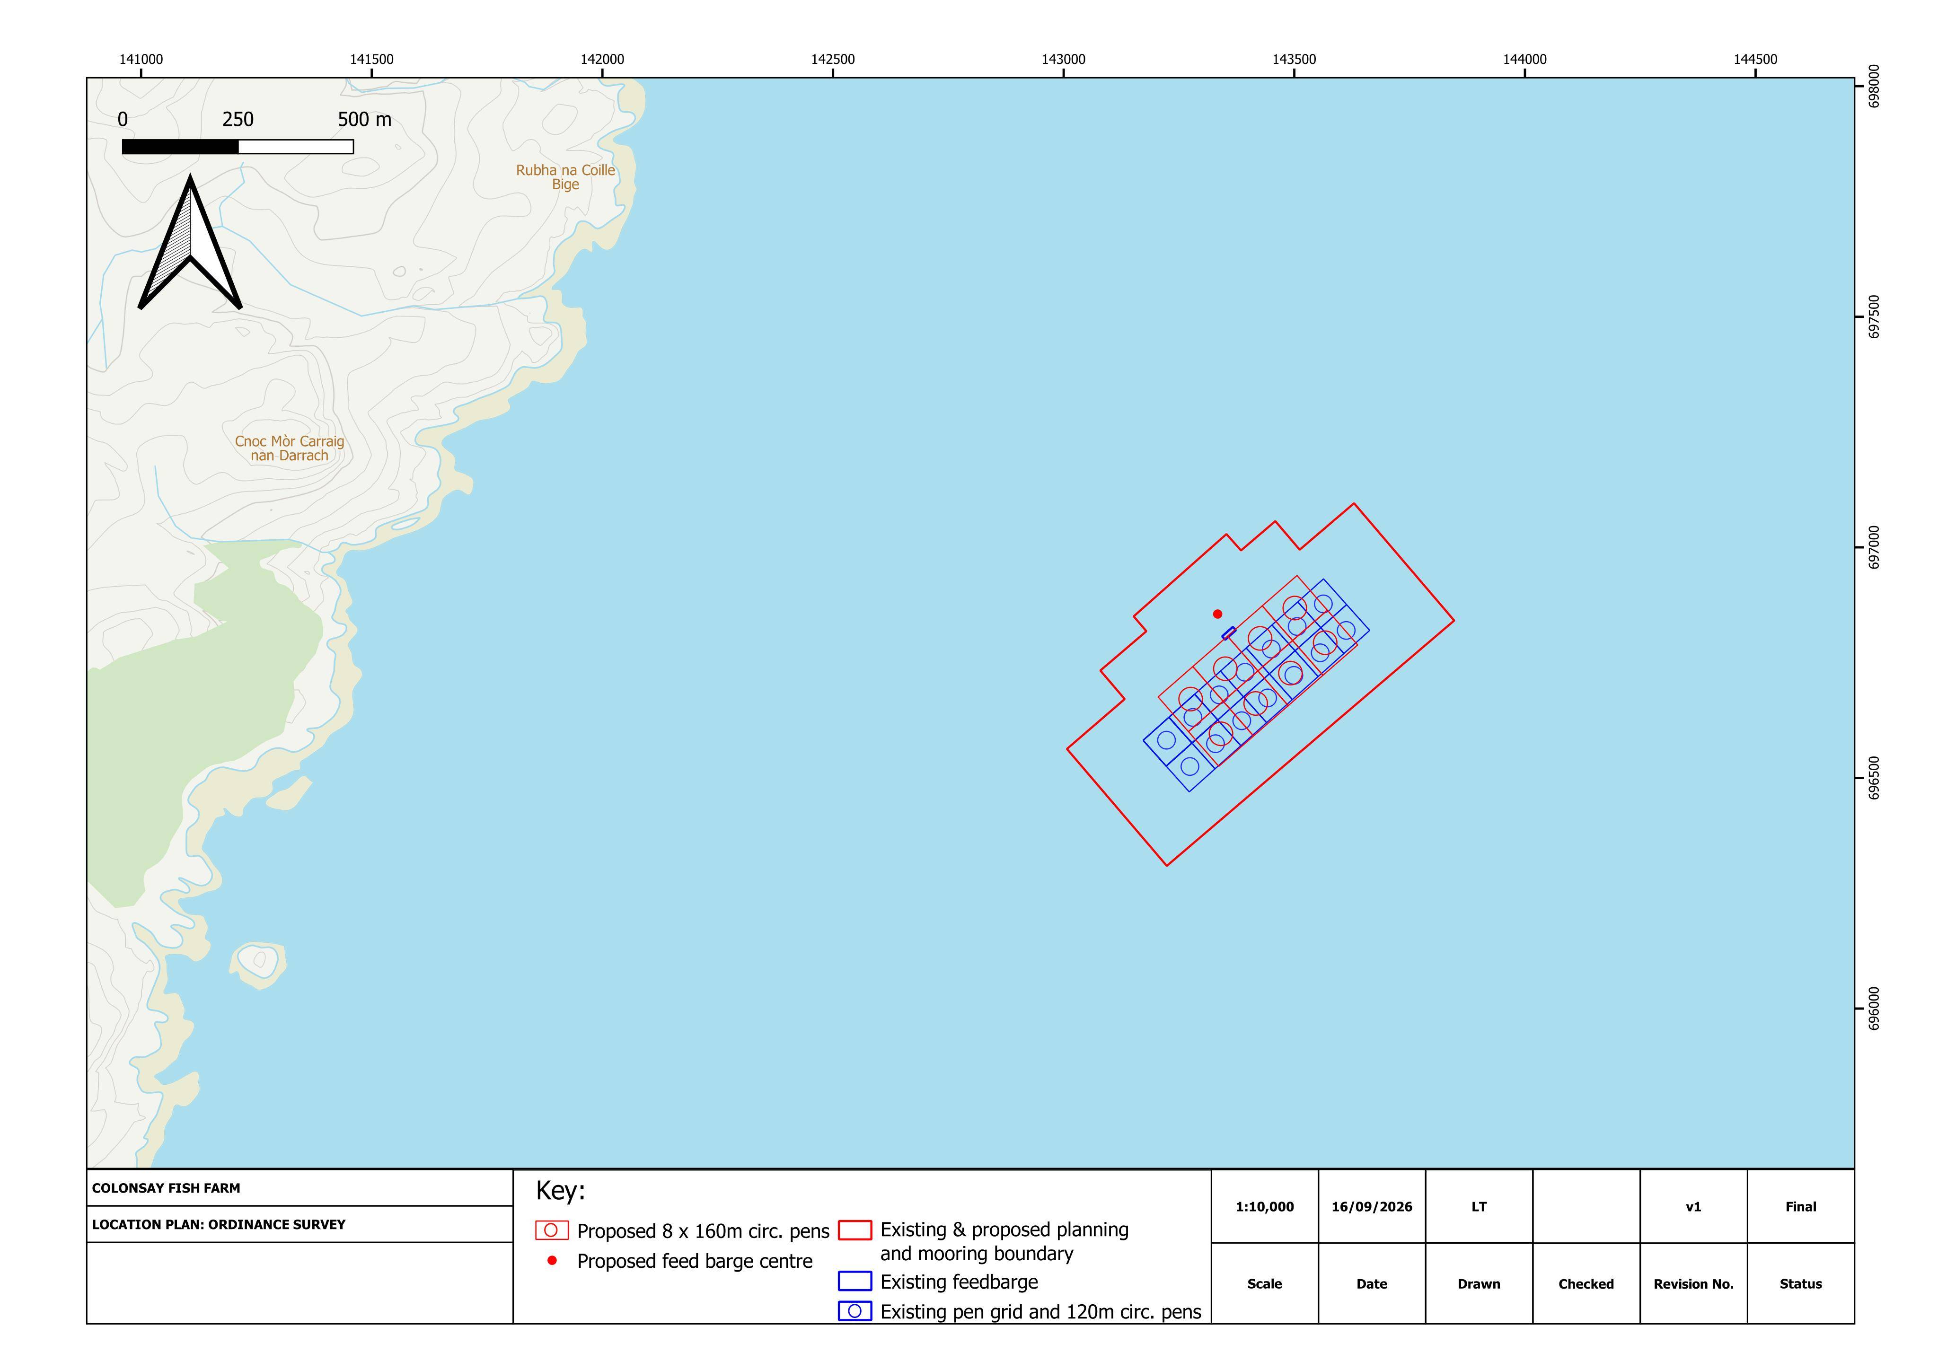This screenshot has width=1938, height=1370.
Task: Click the 'Cnoc Mòr Carraig nan Darrach' label
Action: (290, 448)
